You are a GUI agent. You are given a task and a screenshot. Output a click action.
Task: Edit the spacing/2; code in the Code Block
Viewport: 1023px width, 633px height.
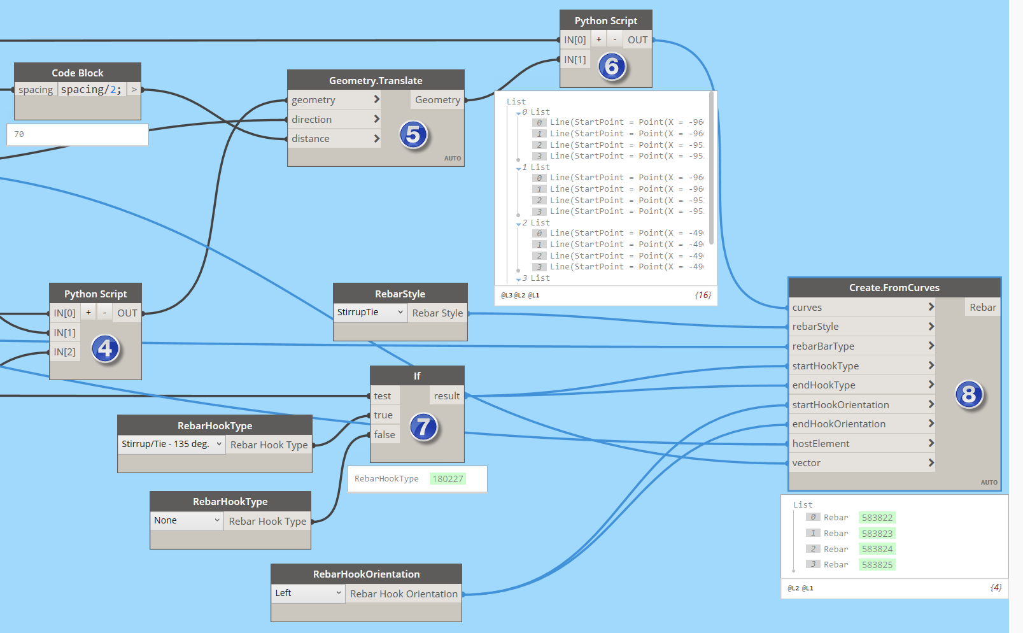tap(91, 90)
